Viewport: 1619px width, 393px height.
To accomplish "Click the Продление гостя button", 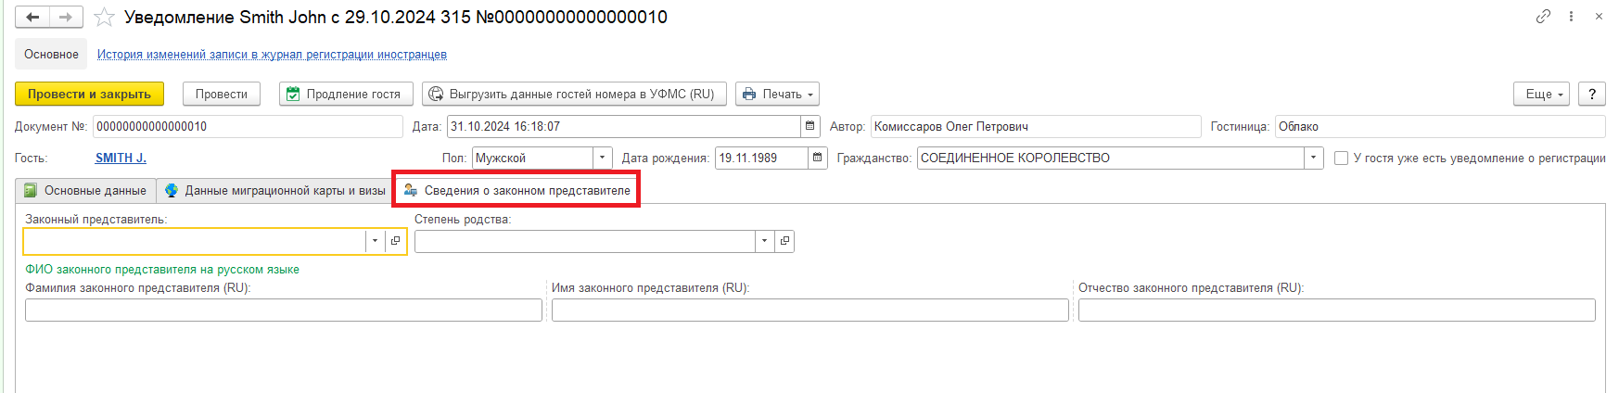I will [345, 94].
